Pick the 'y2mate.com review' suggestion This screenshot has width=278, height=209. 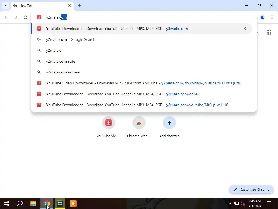141,72
